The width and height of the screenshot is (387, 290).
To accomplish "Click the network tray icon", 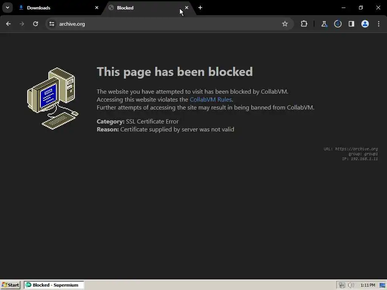I will click(x=342, y=285).
